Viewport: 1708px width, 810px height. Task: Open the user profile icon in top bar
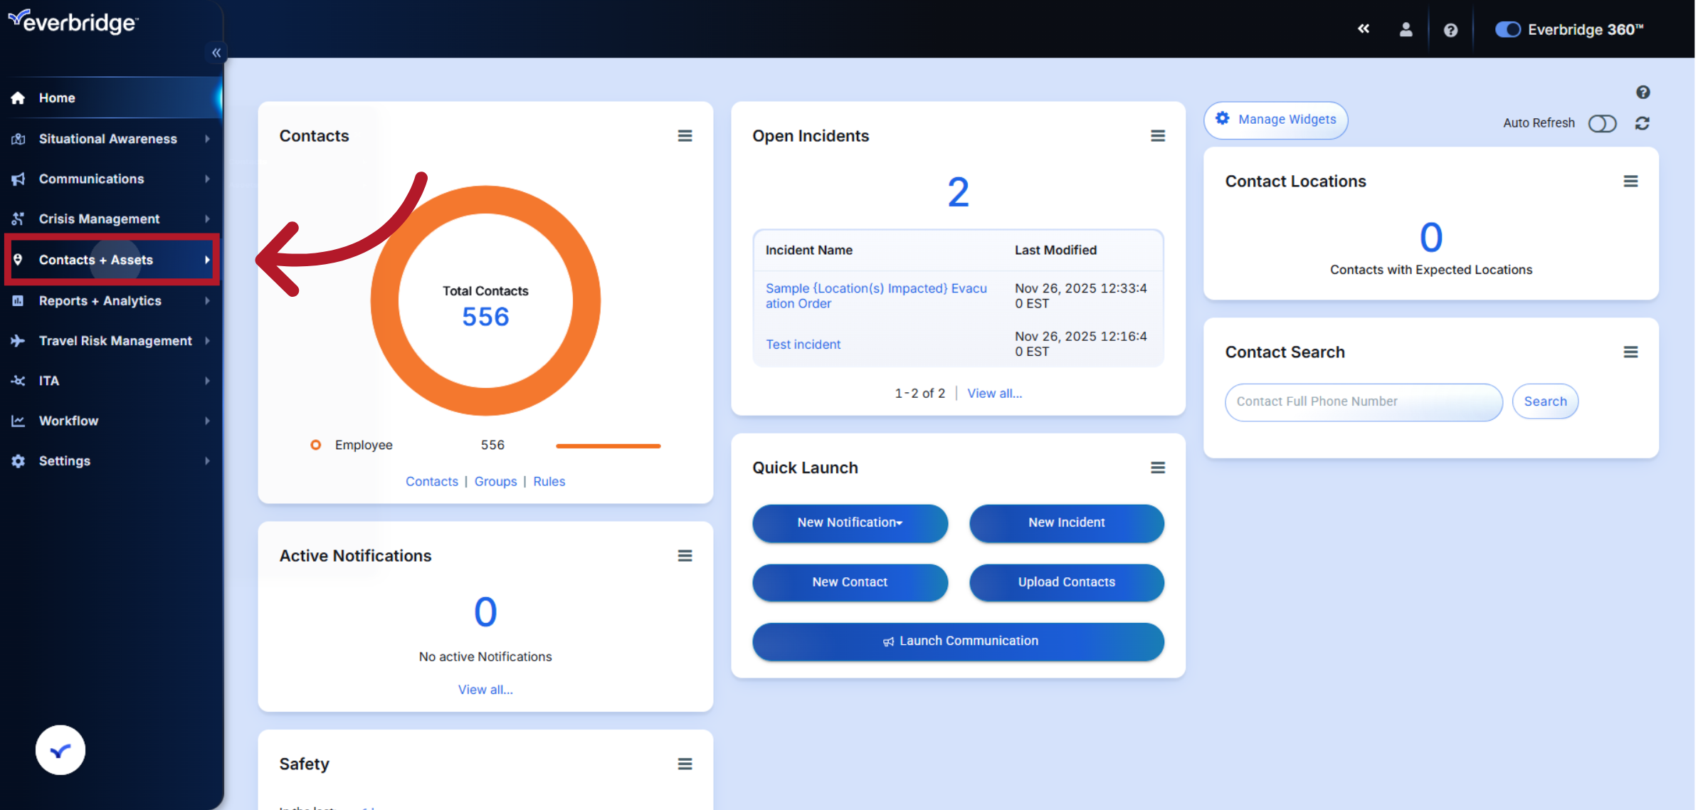(1406, 29)
